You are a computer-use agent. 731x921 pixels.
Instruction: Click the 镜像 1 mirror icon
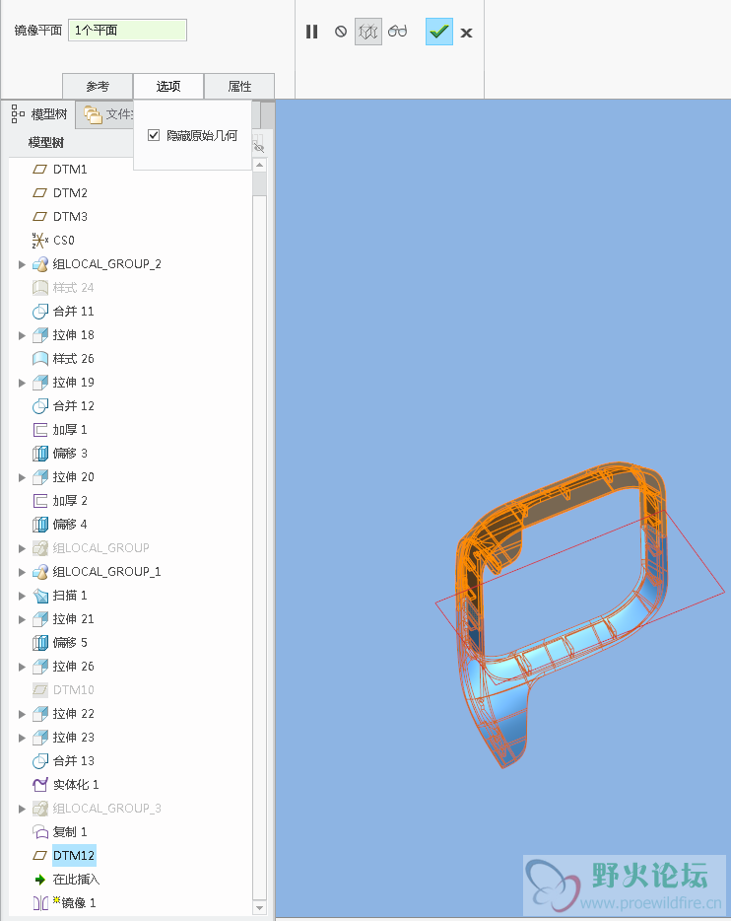(x=39, y=903)
